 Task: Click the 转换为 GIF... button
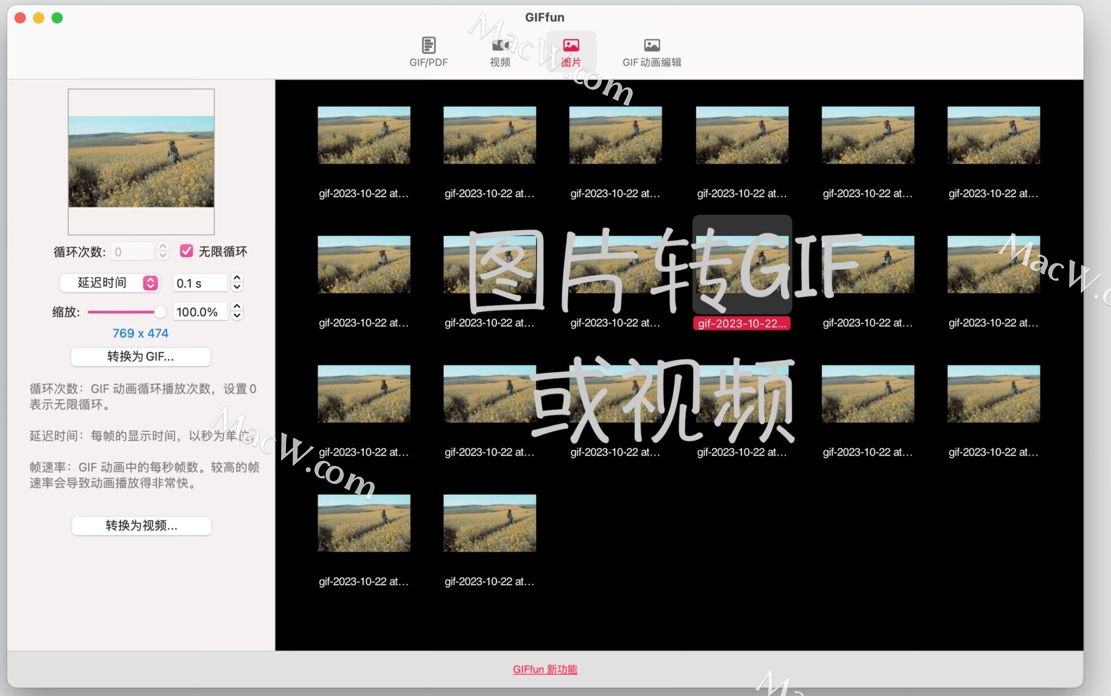(141, 357)
